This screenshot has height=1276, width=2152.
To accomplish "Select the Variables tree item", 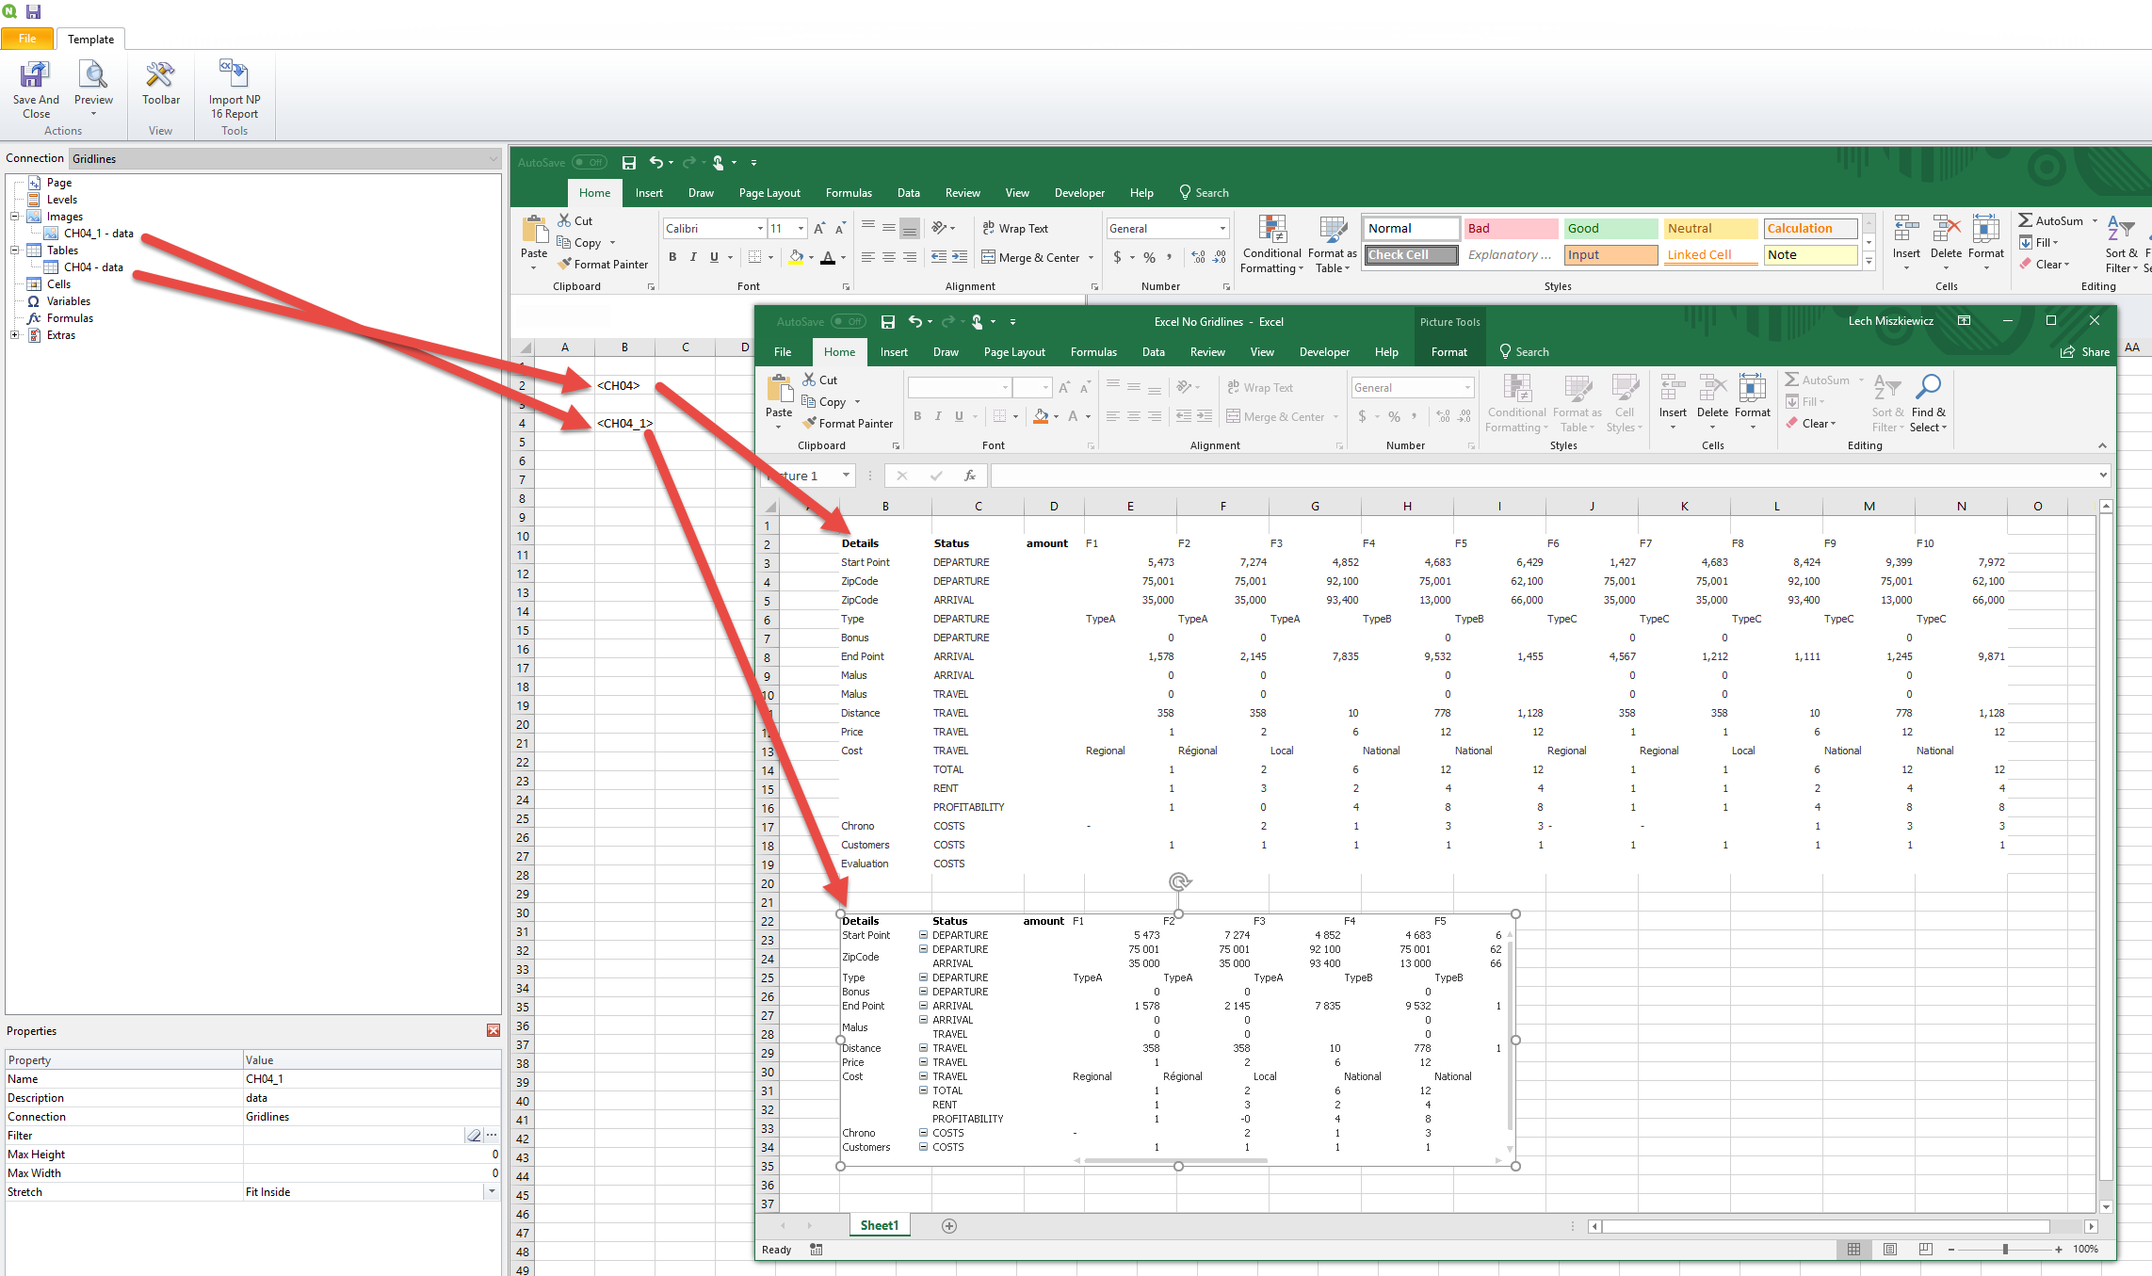I will point(69,301).
